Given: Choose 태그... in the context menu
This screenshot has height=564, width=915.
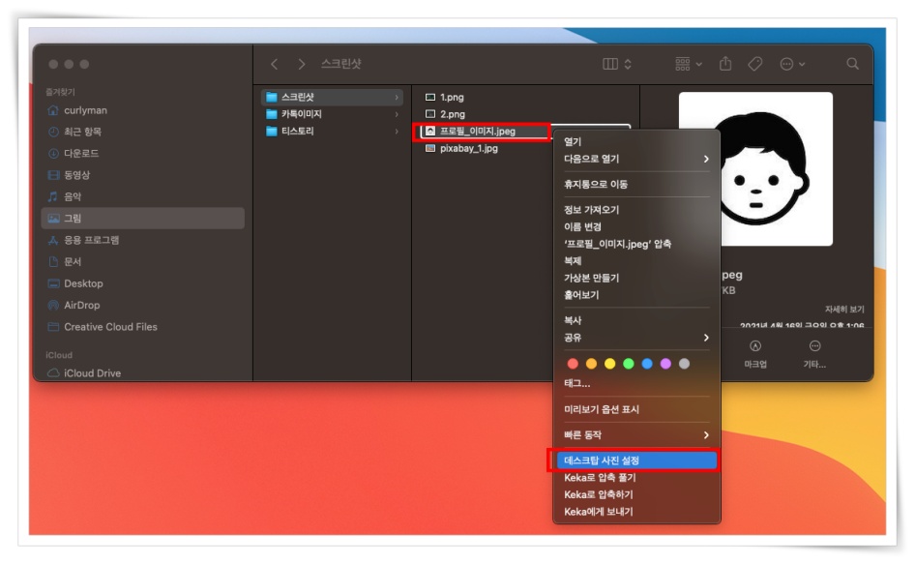Looking at the screenshot, I should [x=636, y=384].
